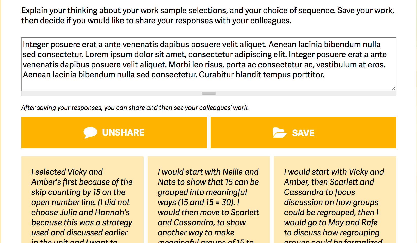Click the grippie bar below the text area
The height and width of the screenshot is (243, 417).
pos(208,93)
